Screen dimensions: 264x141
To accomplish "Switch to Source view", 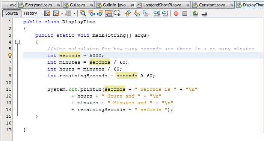I will [12, 13].
